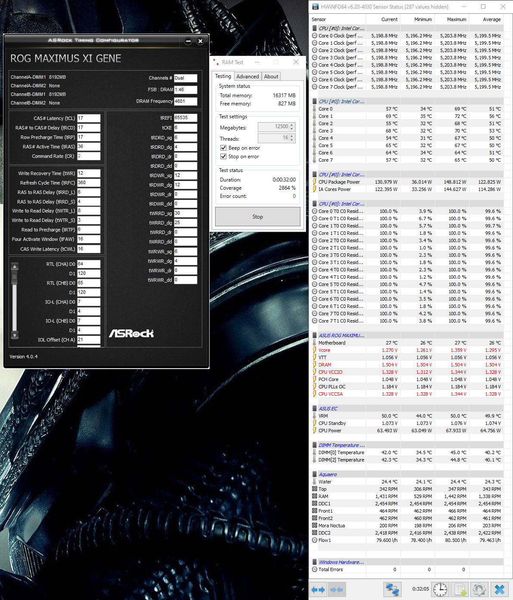Click the DIMM Temperature group chip icon
513x600 pixels.
click(x=315, y=445)
